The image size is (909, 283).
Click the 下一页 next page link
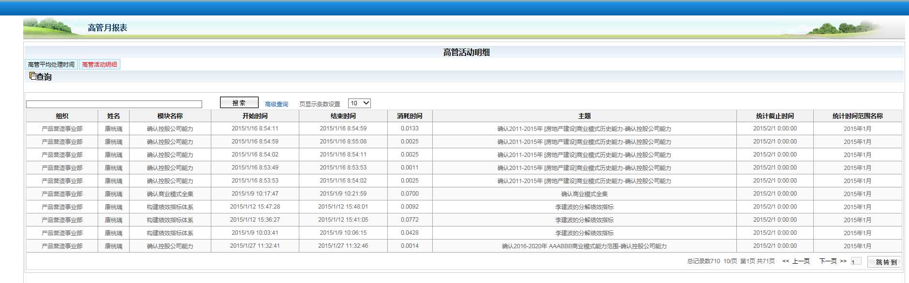(828, 261)
